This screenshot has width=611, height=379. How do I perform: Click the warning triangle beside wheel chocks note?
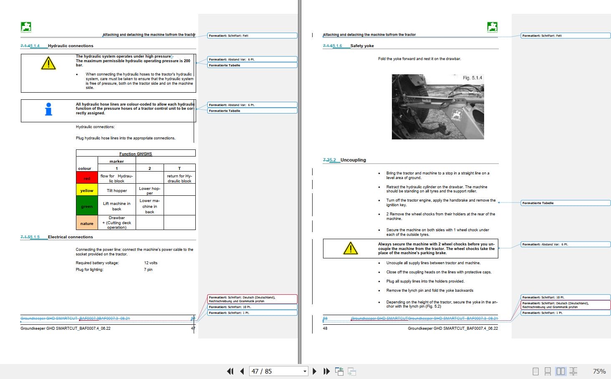351,248
